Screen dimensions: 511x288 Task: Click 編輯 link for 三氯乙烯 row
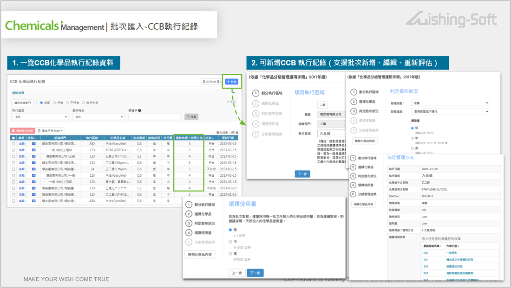[x=21, y=157]
